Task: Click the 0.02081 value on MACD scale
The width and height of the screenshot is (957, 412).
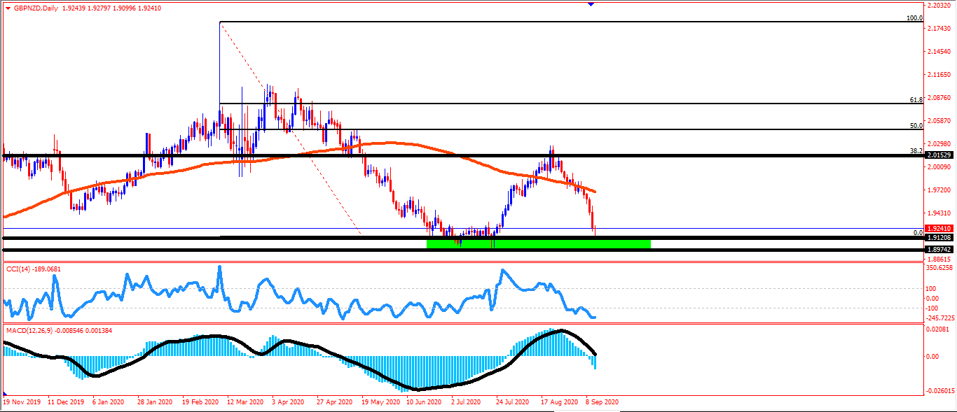Action: tap(937, 329)
